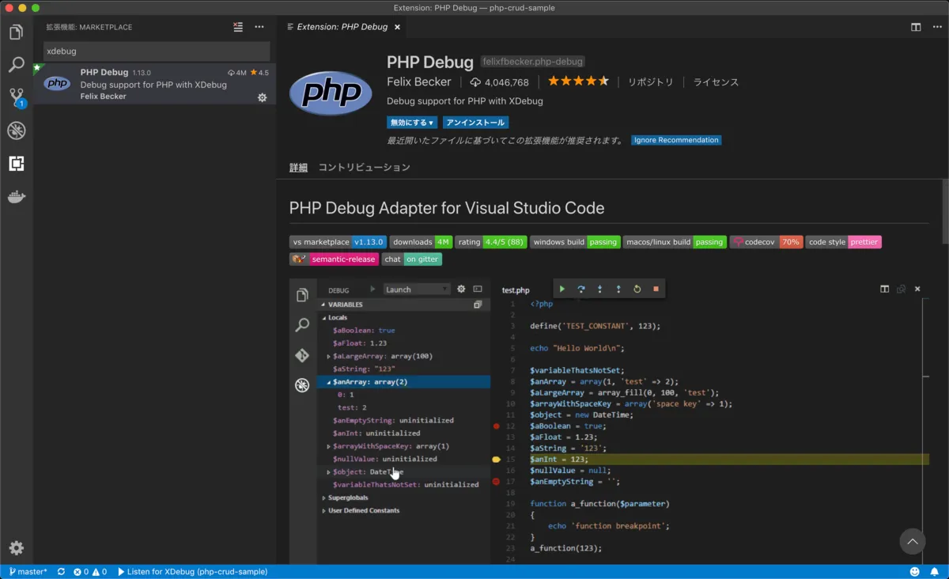Click the semantic-release badge
Image resolution: width=949 pixels, height=579 pixels.
[x=334, y=259]
